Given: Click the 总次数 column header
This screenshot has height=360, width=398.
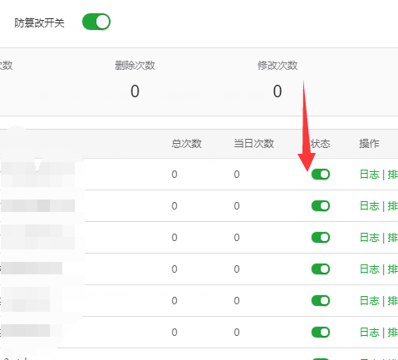Looking at the screenshot, I should point(186,144).
